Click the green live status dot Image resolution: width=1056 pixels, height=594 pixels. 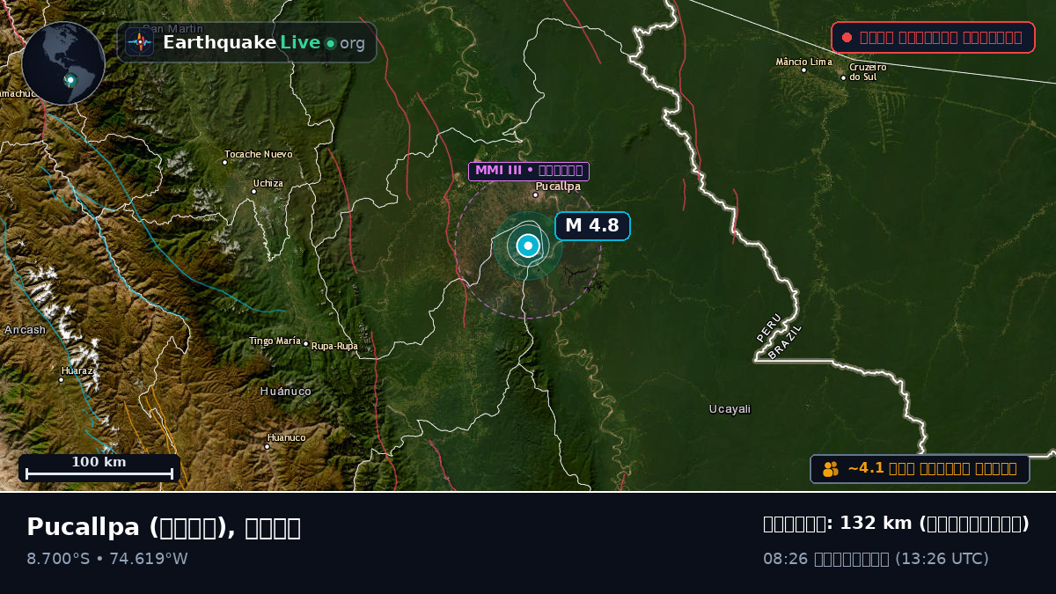[331, 43]
